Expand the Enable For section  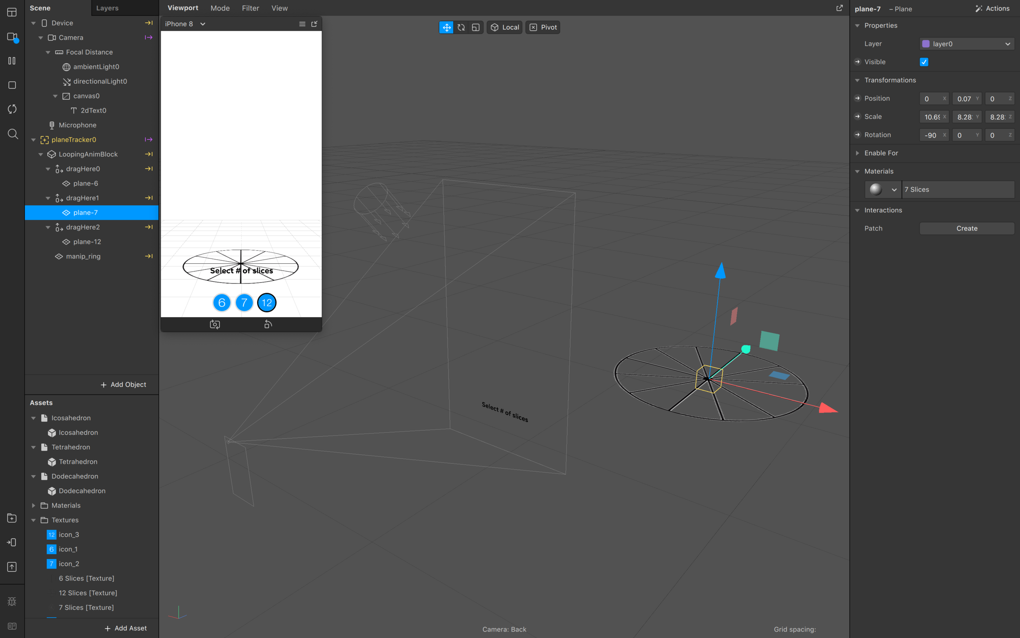click(857, 153)
